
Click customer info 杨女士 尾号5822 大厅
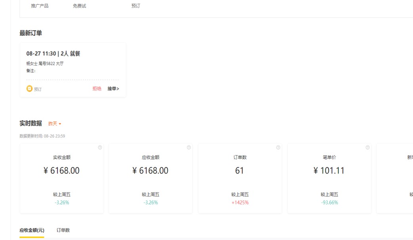pos(45,63)
